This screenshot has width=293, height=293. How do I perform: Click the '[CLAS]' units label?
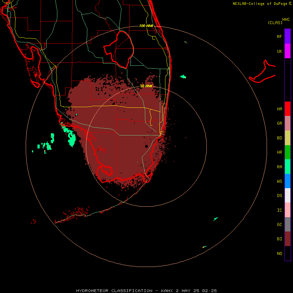(x=275, y=22)
